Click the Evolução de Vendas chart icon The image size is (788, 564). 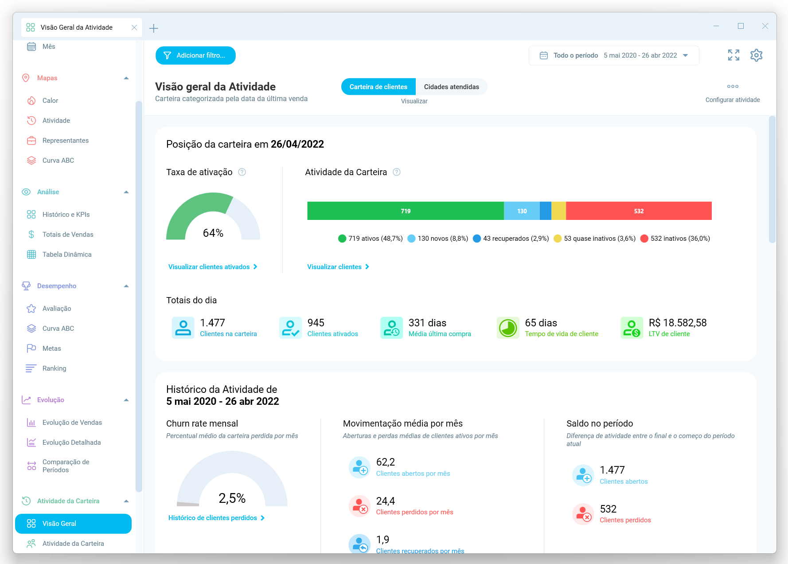pyautogui.click(x=31, y=422)
